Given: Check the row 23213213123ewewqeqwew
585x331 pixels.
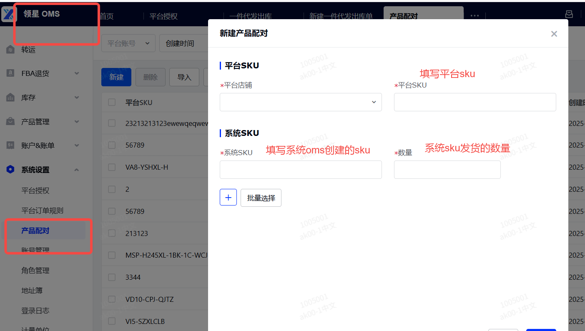Looking at the screenshot, I should click(x=112, y=123).
